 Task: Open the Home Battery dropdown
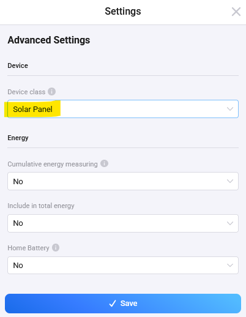(x=123, y=265)
